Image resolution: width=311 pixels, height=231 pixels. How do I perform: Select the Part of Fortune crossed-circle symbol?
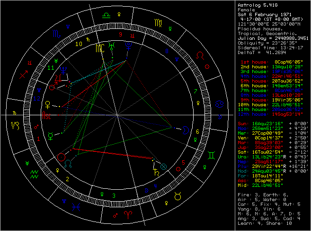[x=164, y=166]
